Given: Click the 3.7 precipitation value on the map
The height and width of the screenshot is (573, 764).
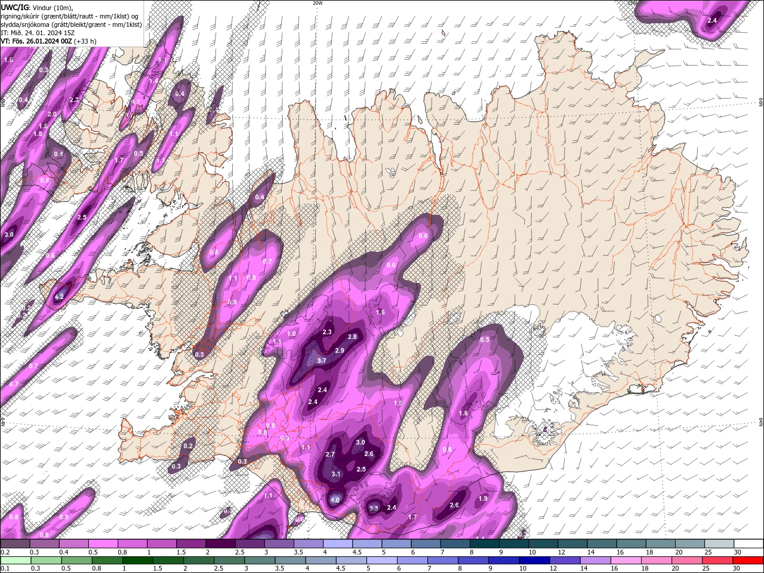Looking at the screenshot, I should pyautogui.click(x=322, y=361).
